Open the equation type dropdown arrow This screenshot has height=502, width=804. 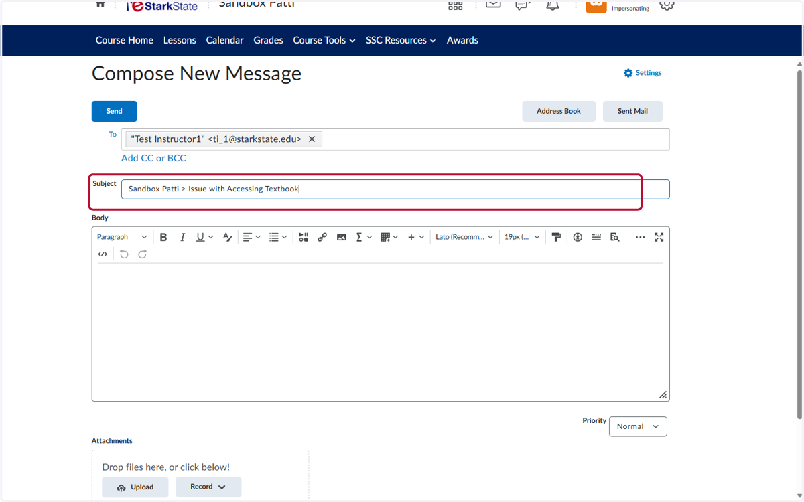click(370, 237)
